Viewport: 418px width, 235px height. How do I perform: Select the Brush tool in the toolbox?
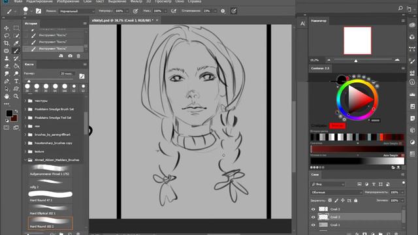(16, 51)
